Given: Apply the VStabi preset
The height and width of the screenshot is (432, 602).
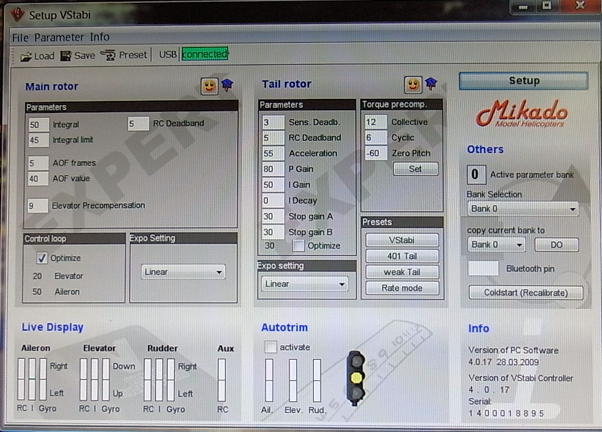Looking at the screenshot, I should (x=402, y=240).
